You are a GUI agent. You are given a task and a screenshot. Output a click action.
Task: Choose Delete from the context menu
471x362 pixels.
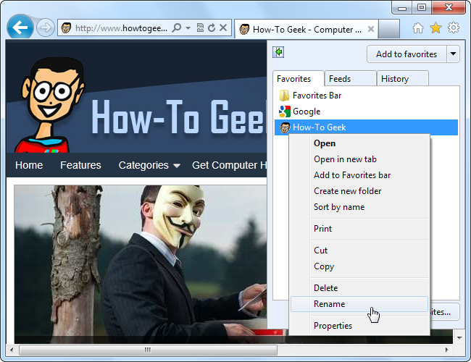360,288
